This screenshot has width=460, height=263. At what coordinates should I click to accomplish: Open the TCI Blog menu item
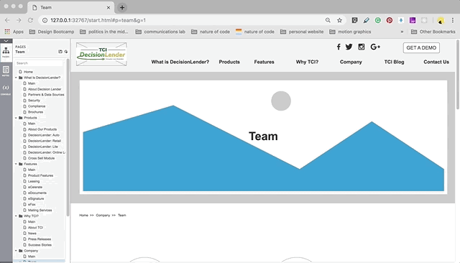click(x=394, y=62)
